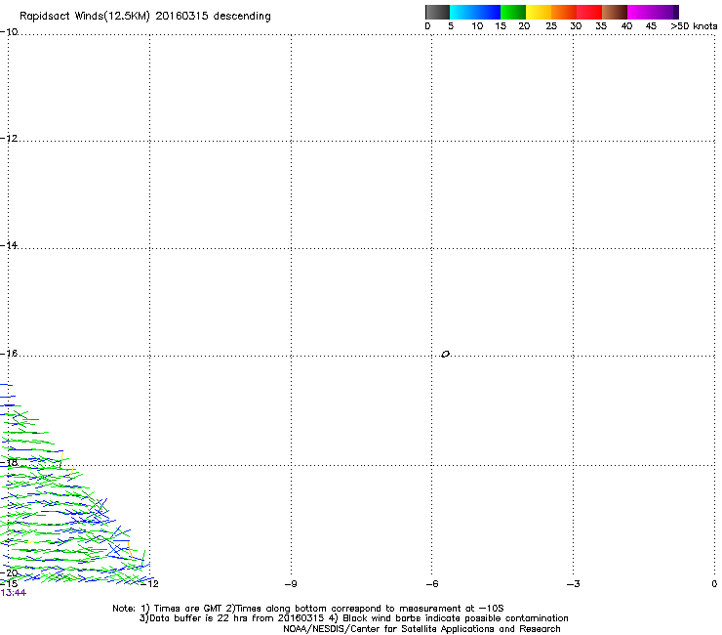Viewport: 722px width, 635px height.
Task: Click the -3 longitude axis label
Action: (574, 584)
